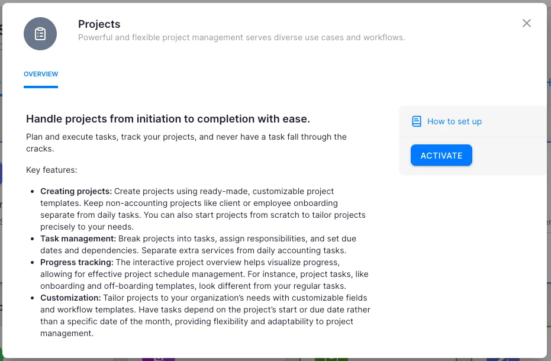The image size is (551, 361).
Task: Switch to the Overview tab
Action: (x=41, y=75)
